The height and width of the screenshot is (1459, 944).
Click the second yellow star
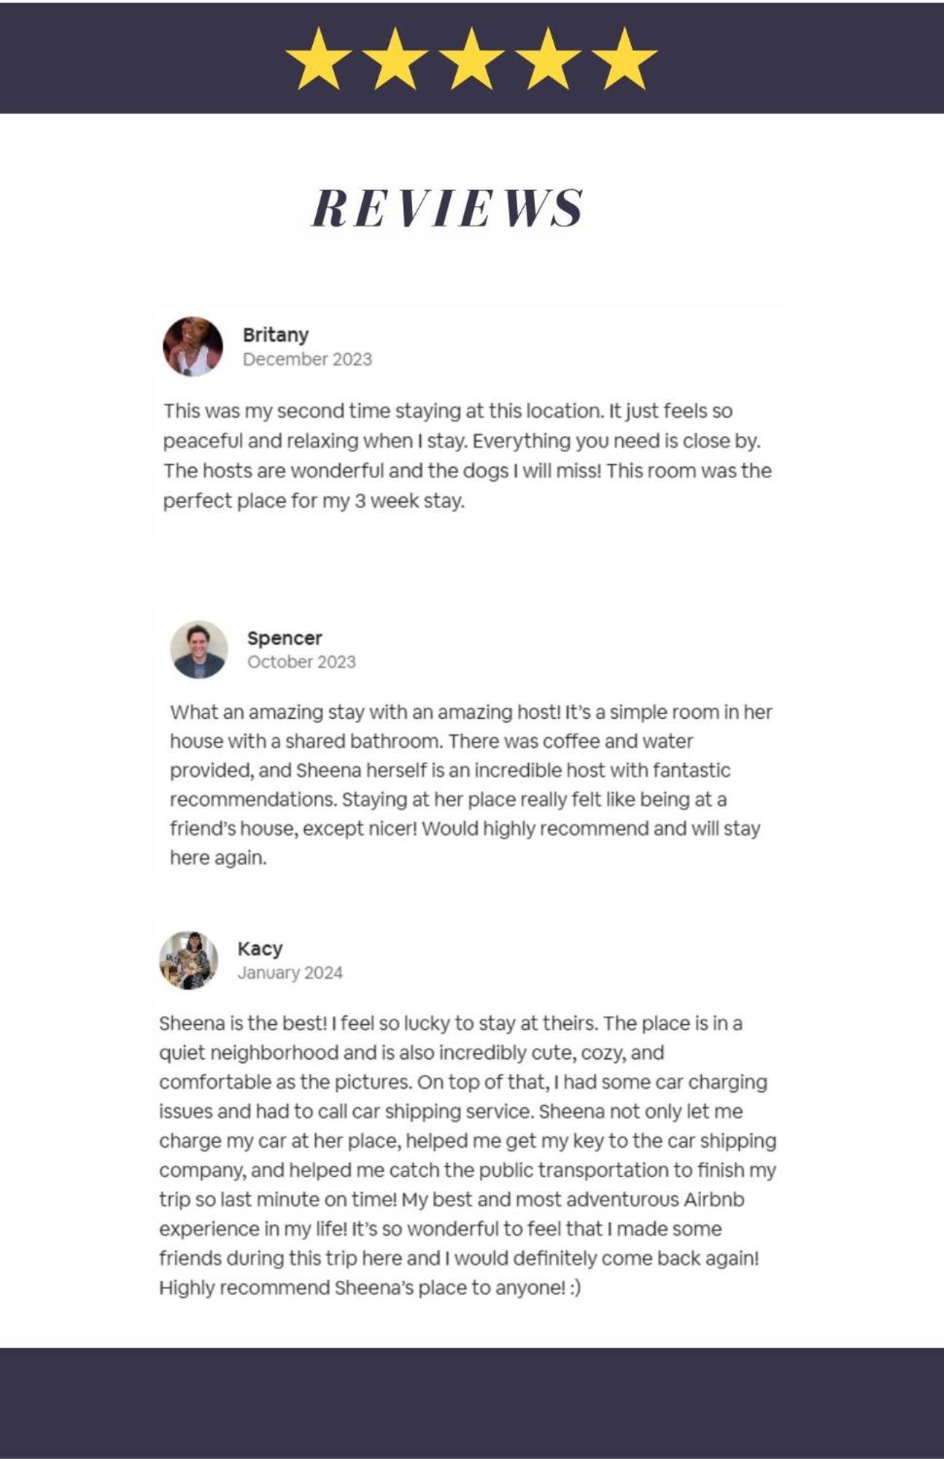click(x=395, y=59)
